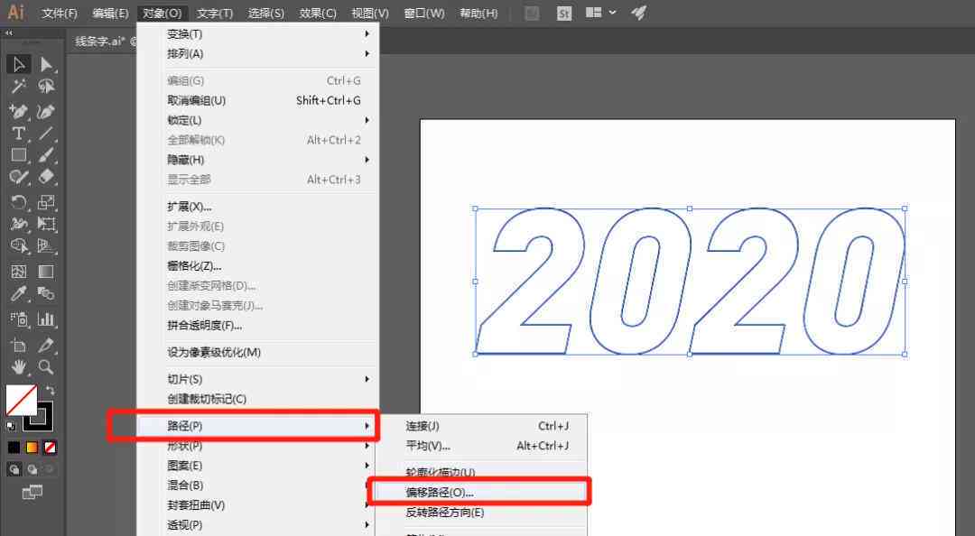Select the Lasso tool
The image size is (975, 536).
pyautogui.click(x=46, y=87)
